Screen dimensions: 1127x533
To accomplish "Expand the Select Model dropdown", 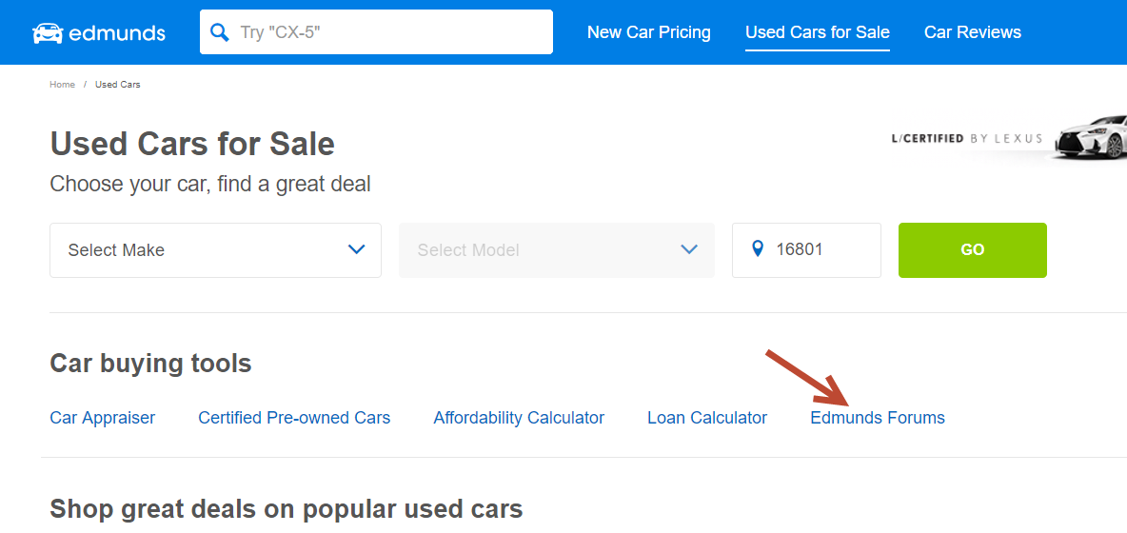I will 556,250.
